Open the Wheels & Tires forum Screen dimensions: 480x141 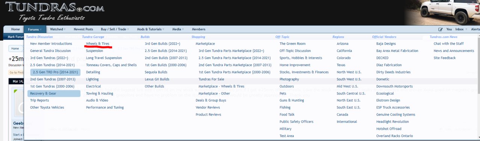(98, 43)
